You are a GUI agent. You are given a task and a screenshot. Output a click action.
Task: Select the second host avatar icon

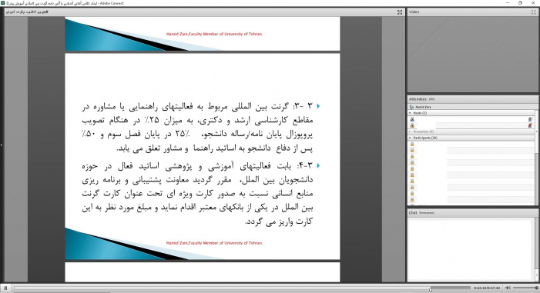412,125
